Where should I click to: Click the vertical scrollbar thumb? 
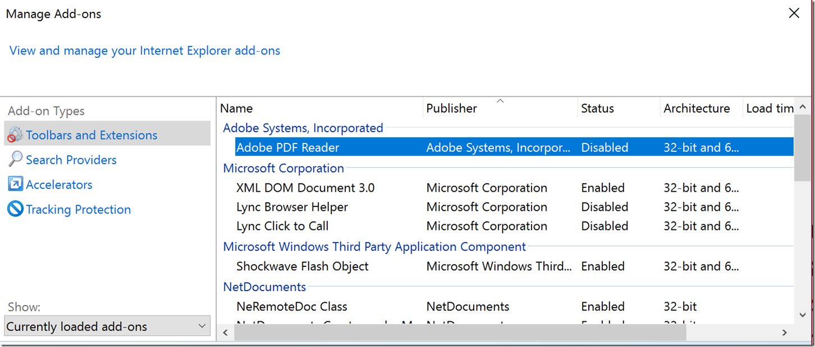[803, 149]
